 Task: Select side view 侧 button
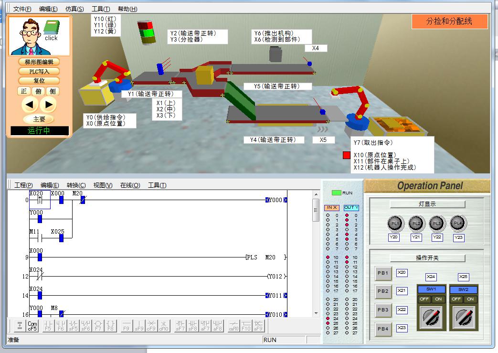click(x=53, y=91)
